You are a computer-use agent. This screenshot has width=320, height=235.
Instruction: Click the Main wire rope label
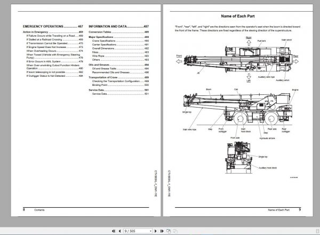point(189,129)
